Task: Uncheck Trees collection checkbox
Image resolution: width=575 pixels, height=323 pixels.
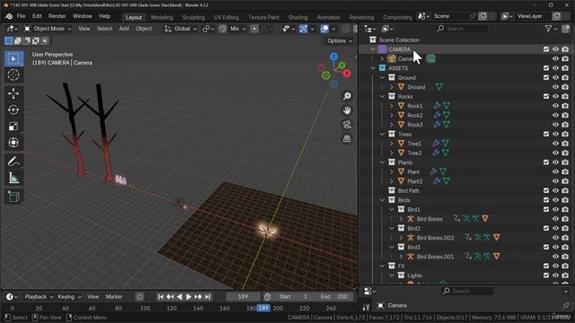Action: click(x=546, y=134)
